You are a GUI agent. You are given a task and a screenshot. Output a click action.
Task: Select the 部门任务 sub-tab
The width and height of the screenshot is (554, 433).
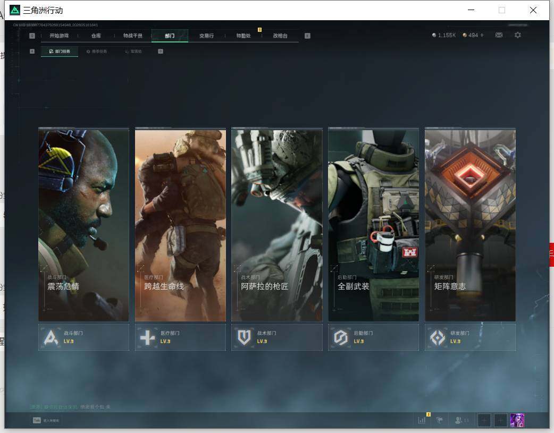click(x=60, y=52)
